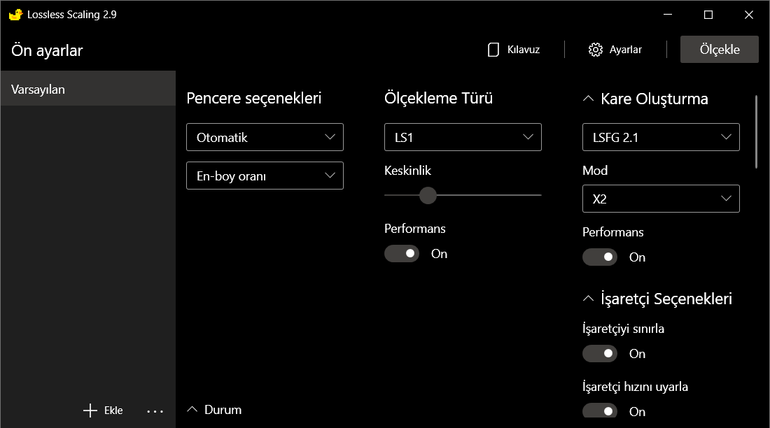Click the Lossless Scaling duck icon
This screenshot has height=428, width=770.
tap(15, 15)
